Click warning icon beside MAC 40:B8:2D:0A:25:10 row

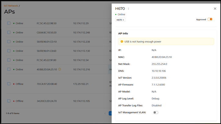click(60, 69)
